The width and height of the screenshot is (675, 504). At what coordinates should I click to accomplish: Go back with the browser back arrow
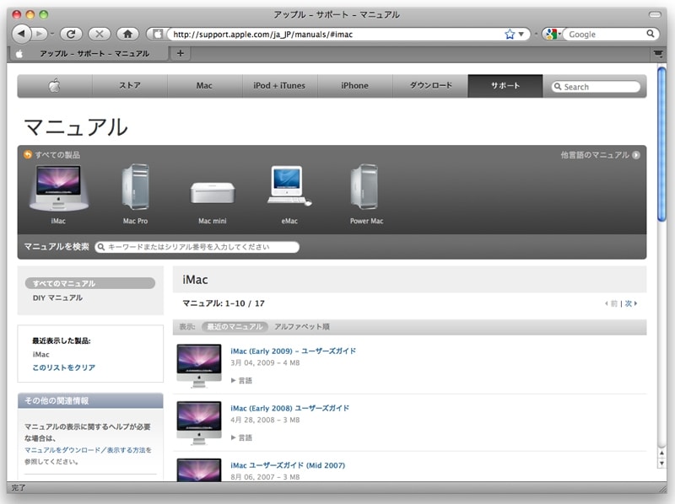[x=21, y=34]
